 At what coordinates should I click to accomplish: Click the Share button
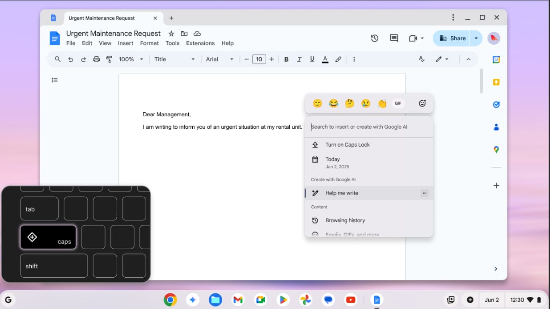[452, 38]
